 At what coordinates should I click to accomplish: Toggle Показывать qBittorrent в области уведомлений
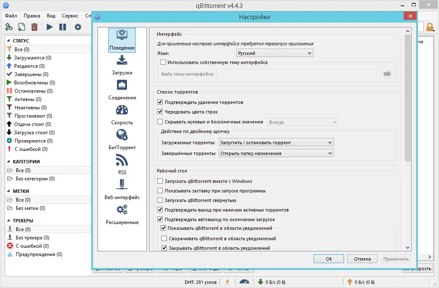(163, 228)
